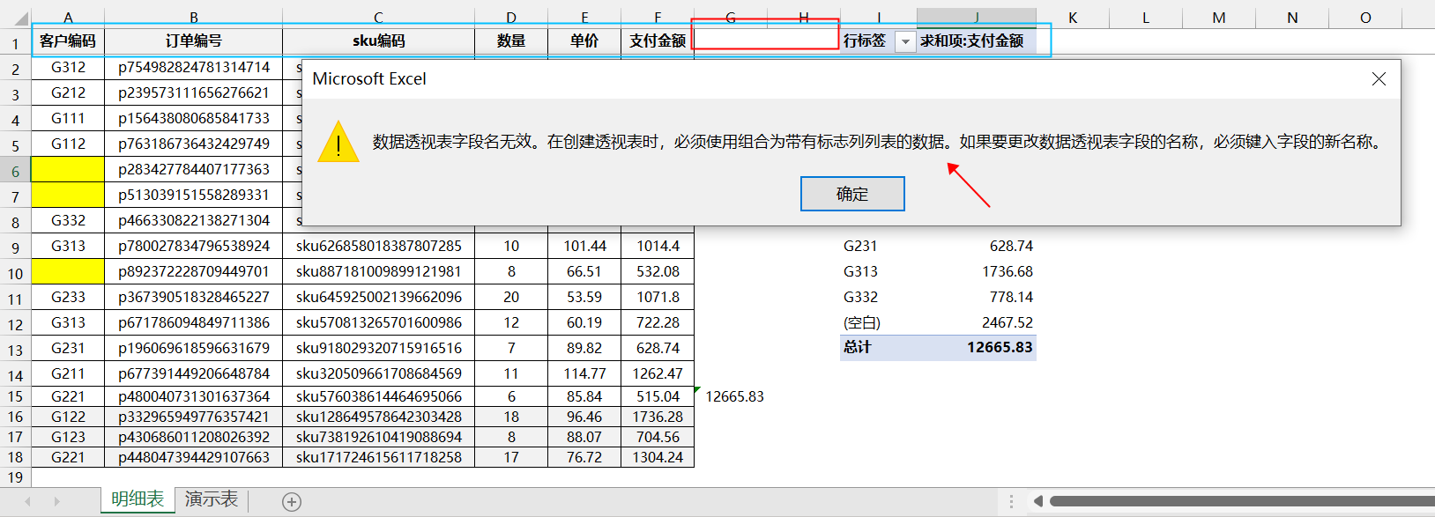Click the 客户编码 header cell
Screen dimensions: 1435x517
click(68, 41)
